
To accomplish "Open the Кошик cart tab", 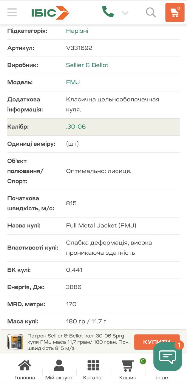I will click(x=128, y=370).
